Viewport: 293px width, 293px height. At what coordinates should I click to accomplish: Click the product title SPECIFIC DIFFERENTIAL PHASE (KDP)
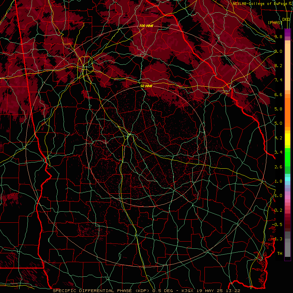coord(102,291)
